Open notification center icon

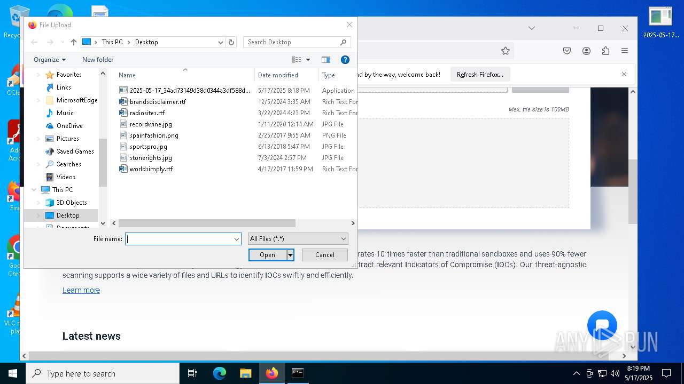click(666, 373)
